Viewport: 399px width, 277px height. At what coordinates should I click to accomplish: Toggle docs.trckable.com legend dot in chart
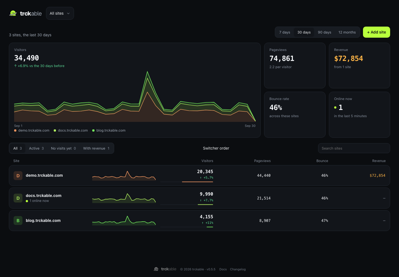tap(55, 130)
